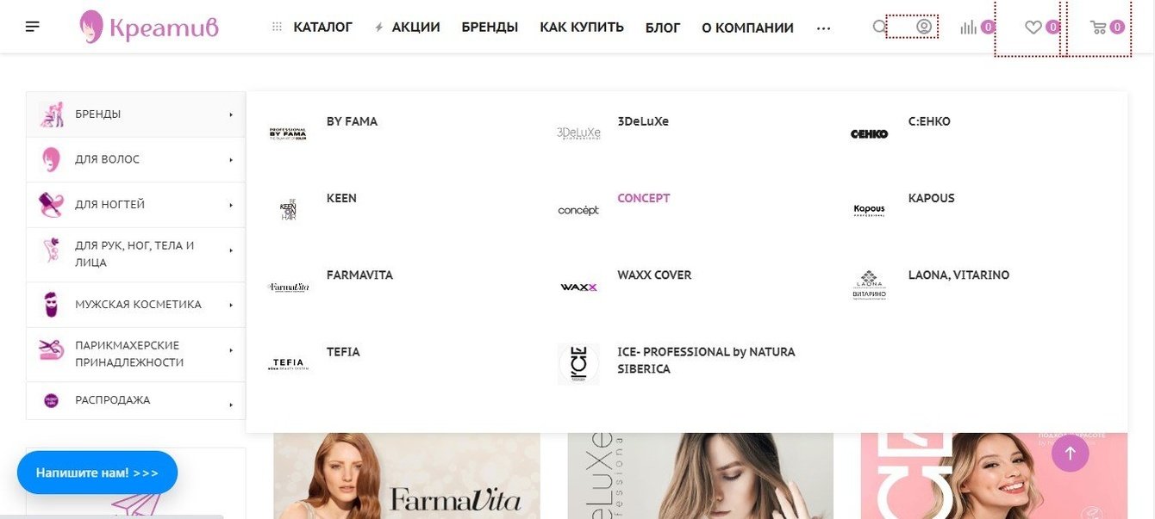Viewport: 1155px width, 519px height.
Task: Click the ICE Professional brand logo
Action: click(578, 364)
